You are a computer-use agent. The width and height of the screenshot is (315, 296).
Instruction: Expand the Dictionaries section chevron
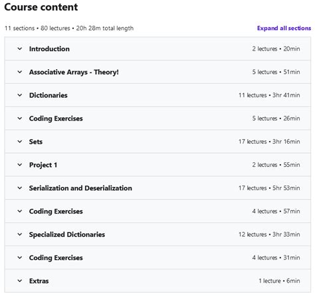pyautogui.click(x=20, y=95)
